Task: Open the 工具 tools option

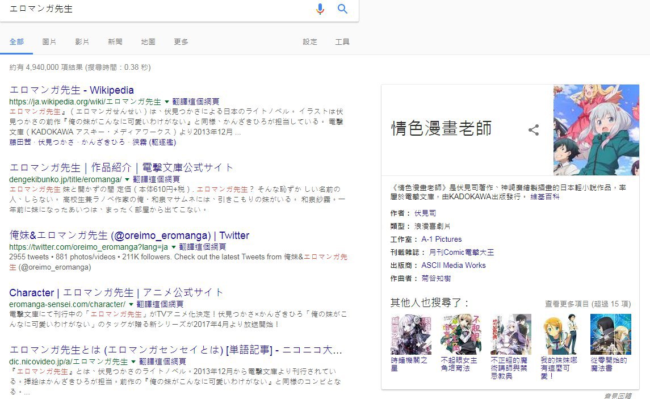Action: [x=342, y=42]
